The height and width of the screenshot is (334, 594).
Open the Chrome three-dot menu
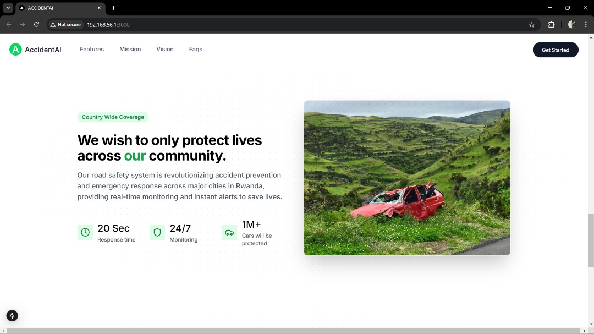(x=586, y=25)
